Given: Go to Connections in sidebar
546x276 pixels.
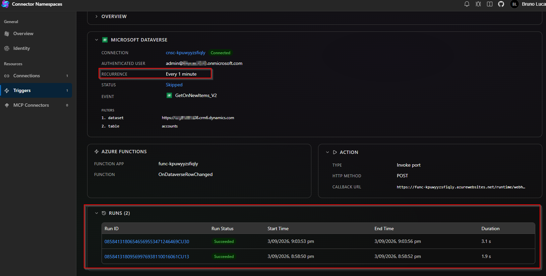Looking at the screenshot, I should [36, 76].
